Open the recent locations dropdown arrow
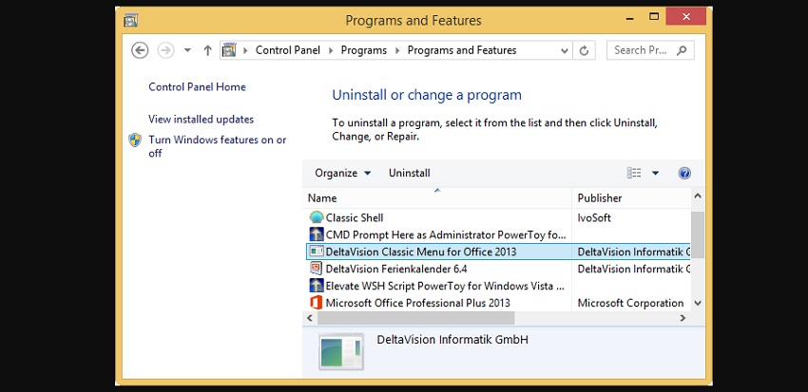 click(187, 50)
